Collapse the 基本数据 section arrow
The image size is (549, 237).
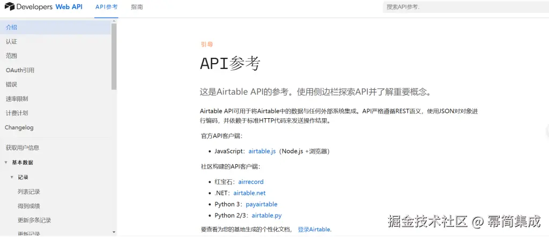pyautogui.click(x=5, y=163)
